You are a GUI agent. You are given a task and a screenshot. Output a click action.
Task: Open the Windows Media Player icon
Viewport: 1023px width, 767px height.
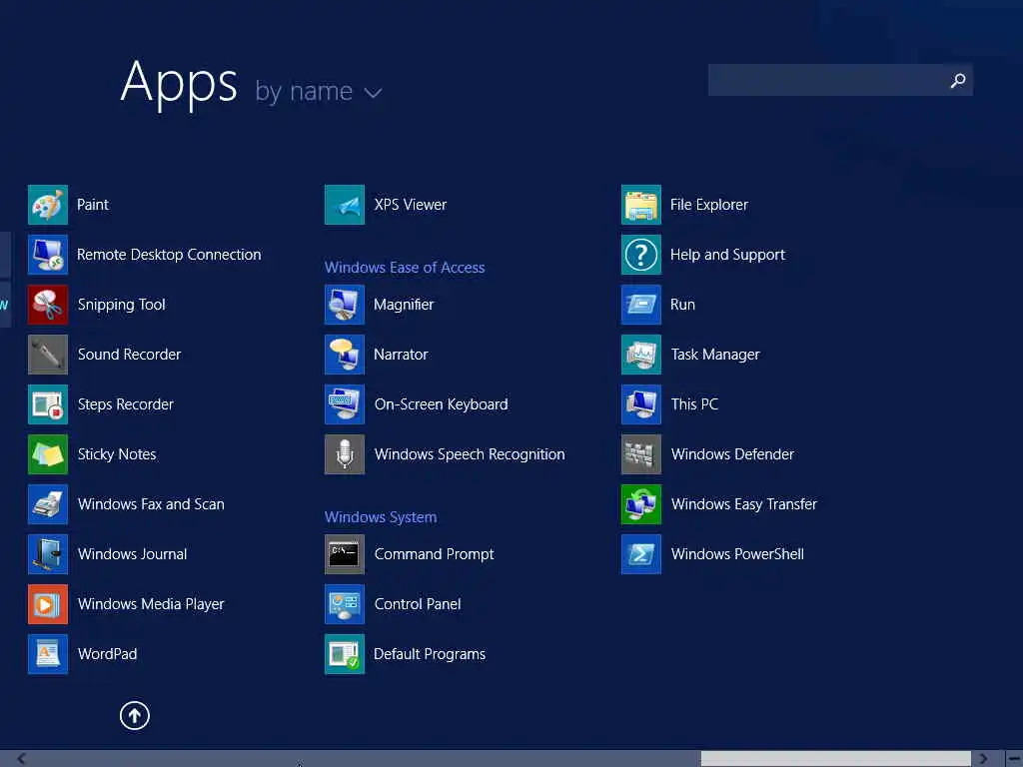pos(48,604)
